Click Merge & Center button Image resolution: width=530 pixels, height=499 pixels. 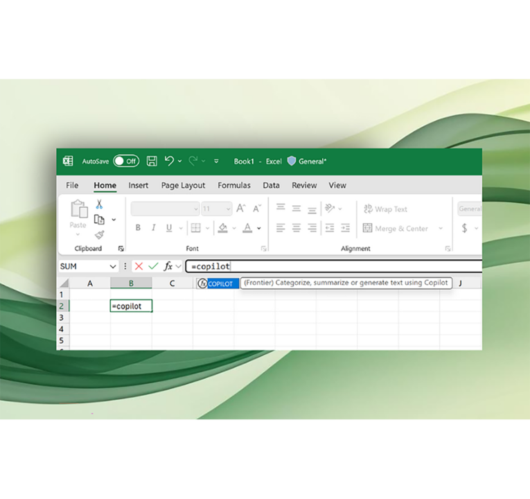396,229
